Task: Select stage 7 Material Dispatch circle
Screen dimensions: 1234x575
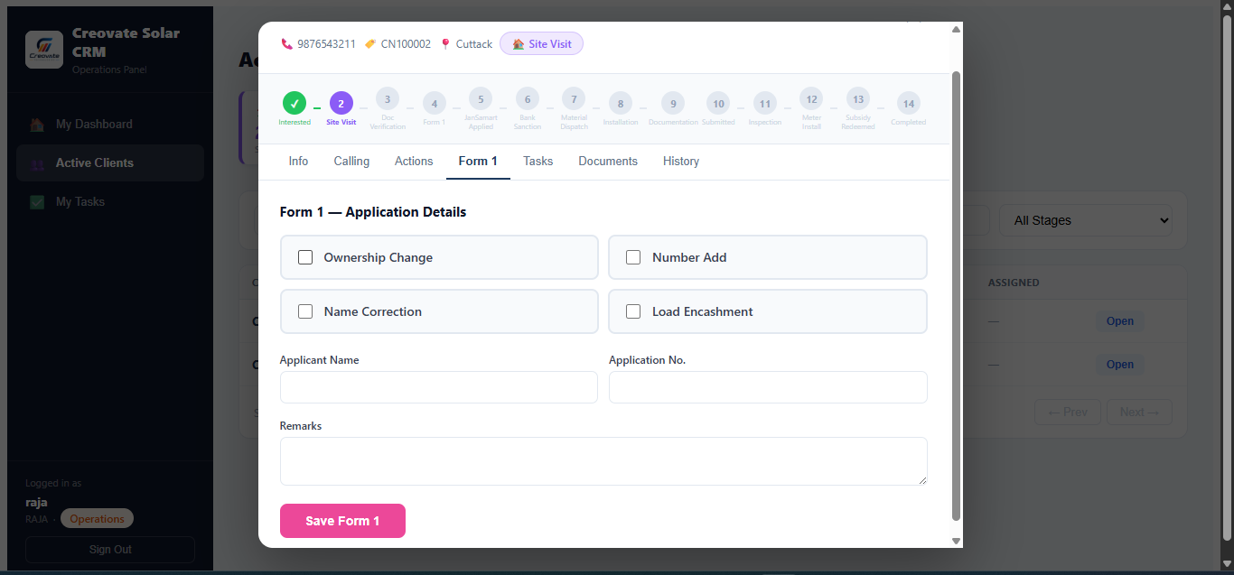Action: 574,98
